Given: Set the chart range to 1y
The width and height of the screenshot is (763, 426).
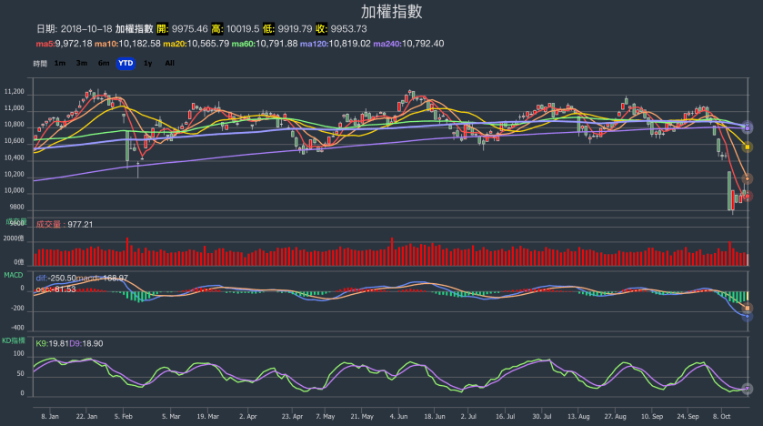Looking at the screenshot, I should point(148,63).
